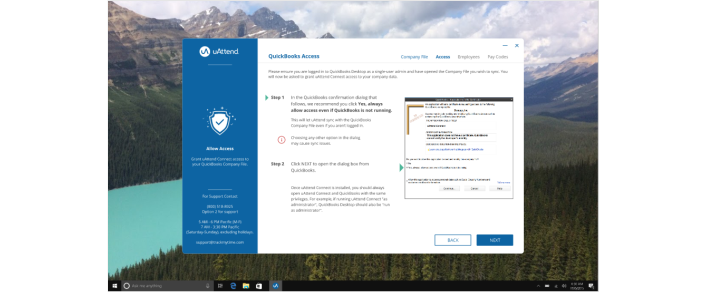Open the Action Center notifications icon
Screen dimensions: 706x292
[x=592, y=286]
